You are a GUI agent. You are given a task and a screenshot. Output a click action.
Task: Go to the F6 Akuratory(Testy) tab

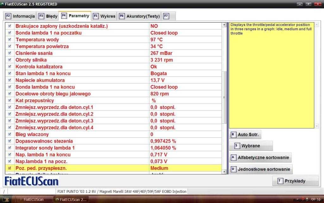click(x=140, y=16)
